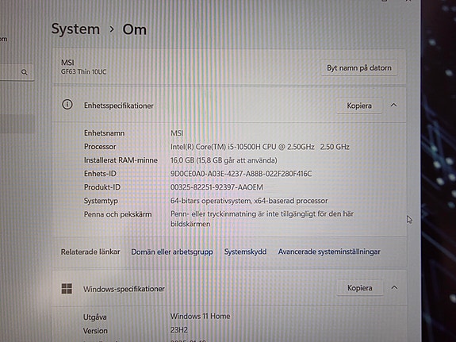The height and width of the screenshot is (342, 456).
Task: Open the Byt namn på datorn dialog
Action: click(x=359, y=67)
